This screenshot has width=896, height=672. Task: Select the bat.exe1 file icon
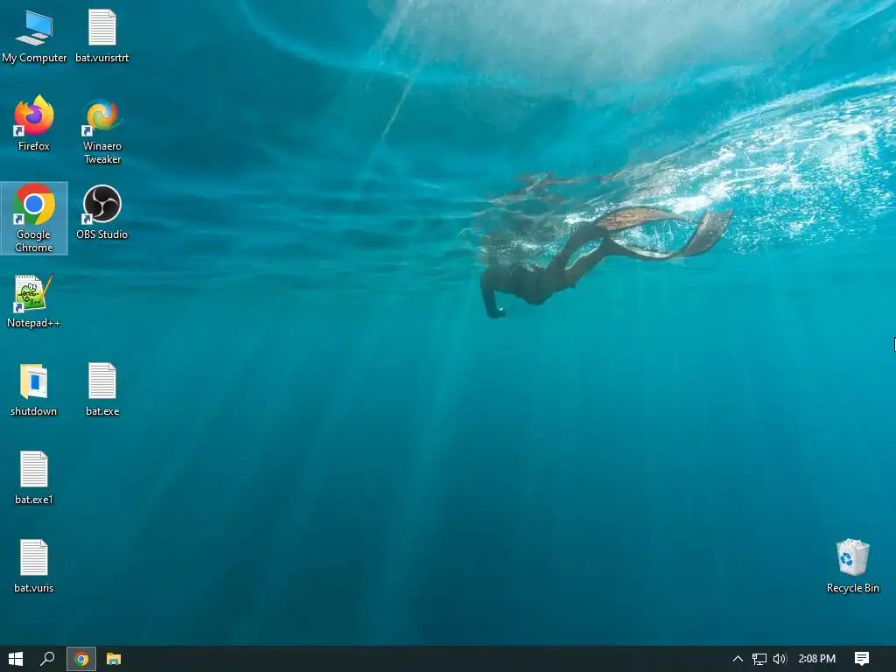click(x=34, y=478)
